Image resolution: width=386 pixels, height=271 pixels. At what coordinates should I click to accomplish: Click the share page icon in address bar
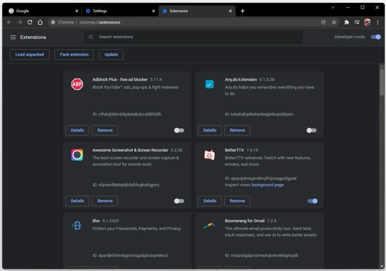pos(323,22)
